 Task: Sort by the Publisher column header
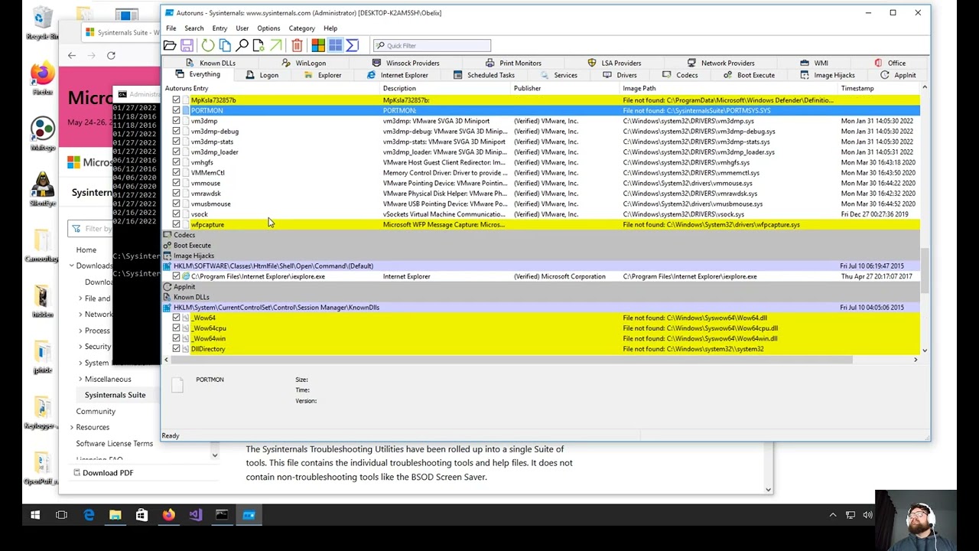click(x=527, y=88)
